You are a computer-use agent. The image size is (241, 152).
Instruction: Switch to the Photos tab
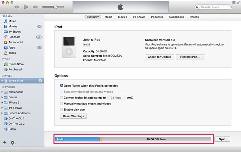coord(194,17)
